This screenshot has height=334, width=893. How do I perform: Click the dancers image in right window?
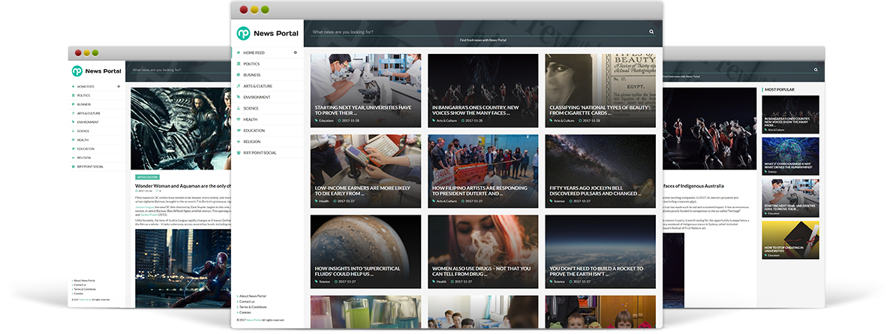point(710,129)
